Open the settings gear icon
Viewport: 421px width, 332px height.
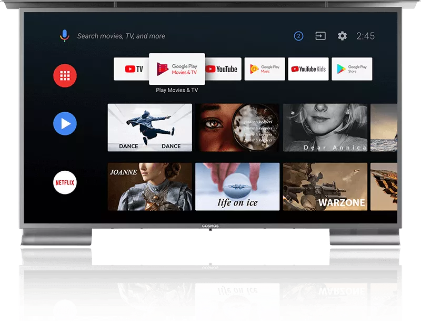342,36
